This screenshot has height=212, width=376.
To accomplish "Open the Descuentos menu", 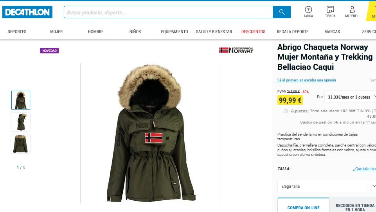I will [x=253, y=32].
